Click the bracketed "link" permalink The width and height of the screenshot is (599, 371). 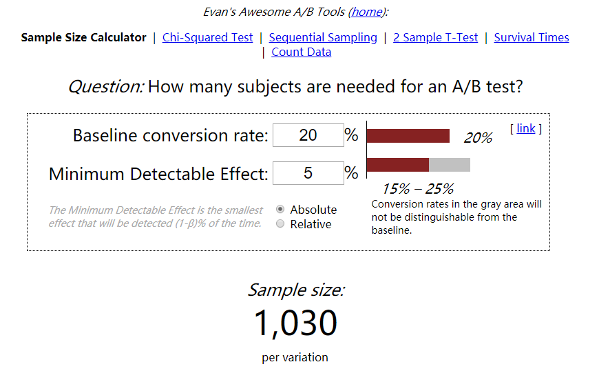526,128
